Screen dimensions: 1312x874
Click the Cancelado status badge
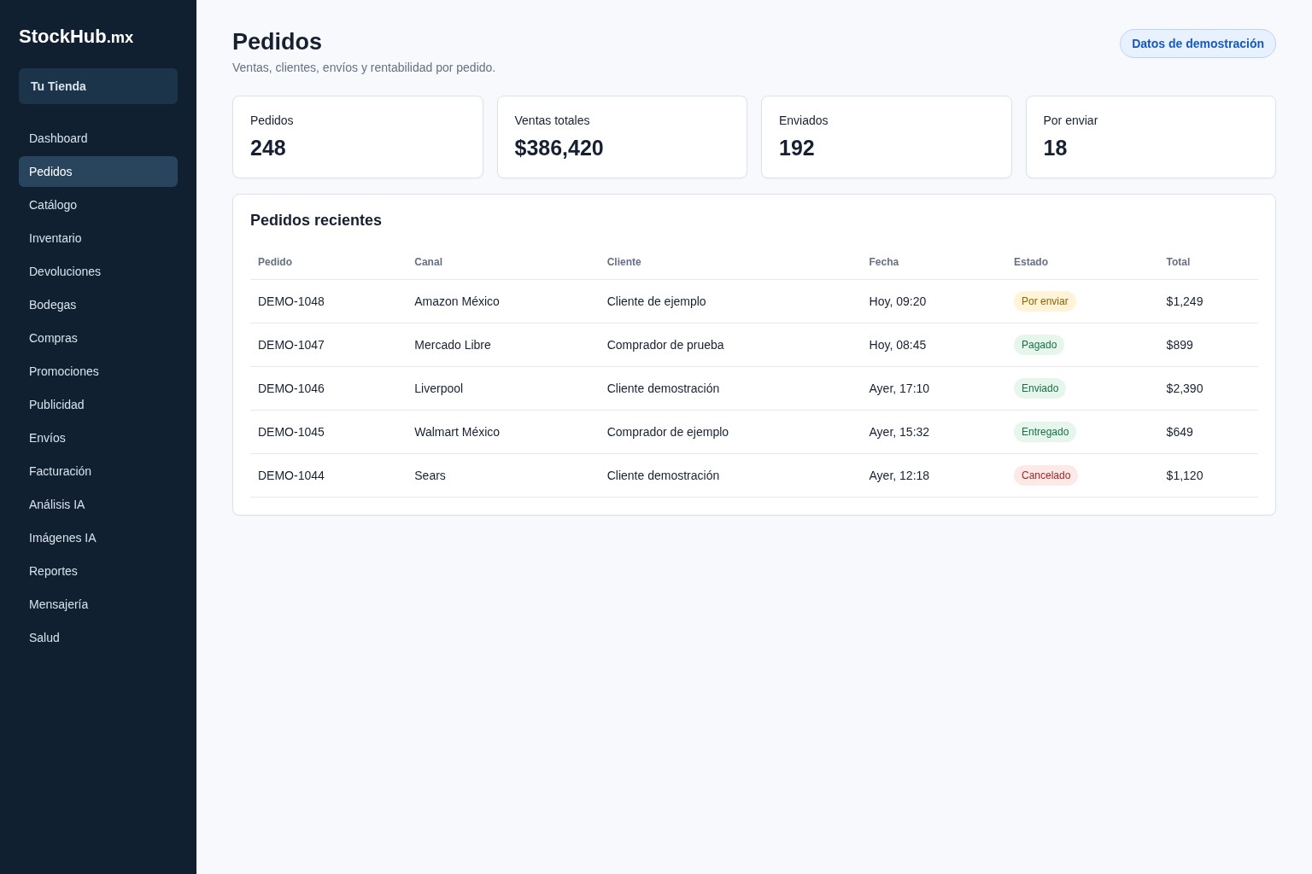coord(1045,475)
